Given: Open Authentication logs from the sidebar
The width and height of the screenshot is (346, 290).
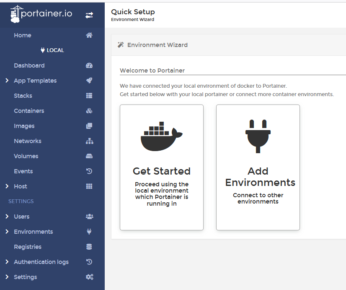Looking at the screenshot, I should click(41, 262).
